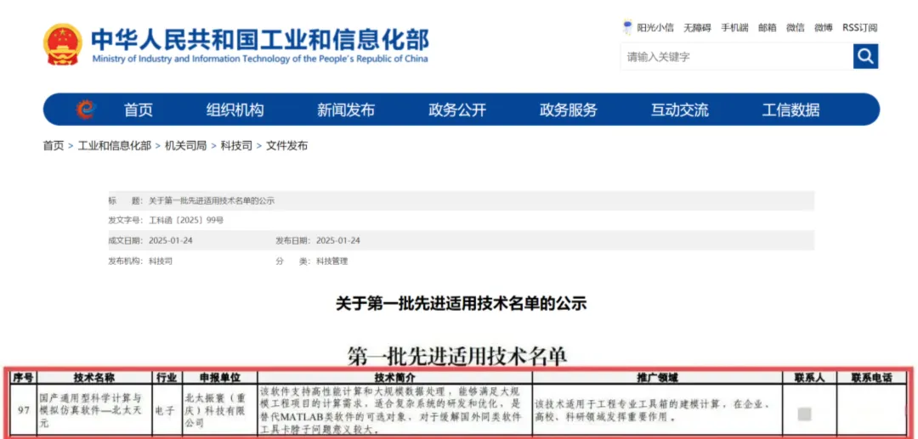Click the grey redacted box in 联系人 cell
The image size is (918, 439).
805,414
